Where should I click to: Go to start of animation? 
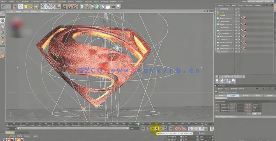(143, 129)
